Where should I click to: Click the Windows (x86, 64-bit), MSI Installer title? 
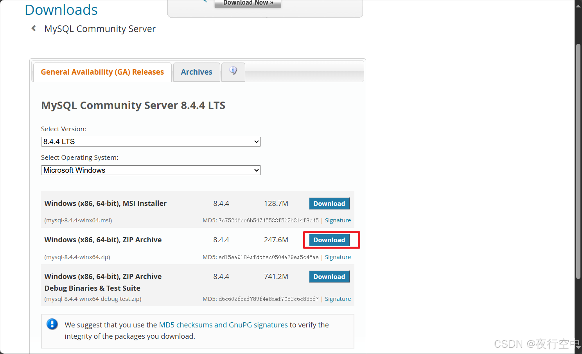tap(106, 203)
